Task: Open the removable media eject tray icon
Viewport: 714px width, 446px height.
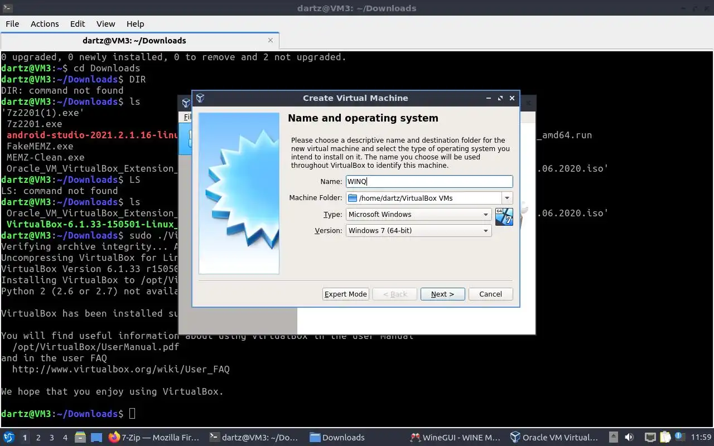Action: click(613, 437)
